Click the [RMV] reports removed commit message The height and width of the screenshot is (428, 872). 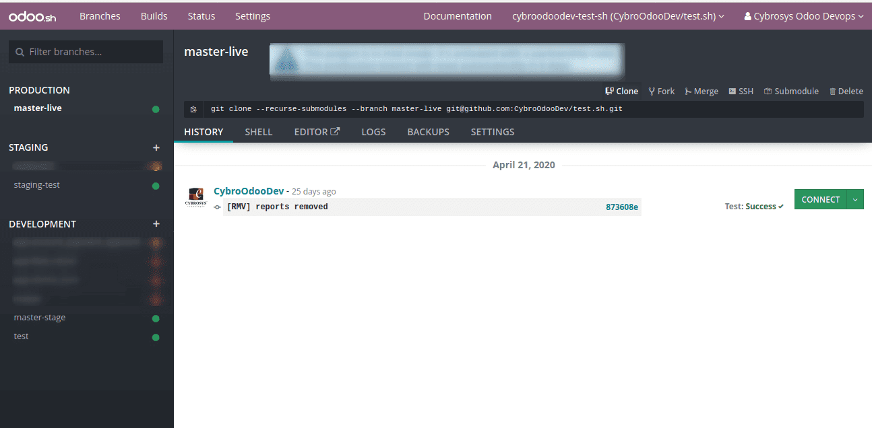(x=278, y=207)
